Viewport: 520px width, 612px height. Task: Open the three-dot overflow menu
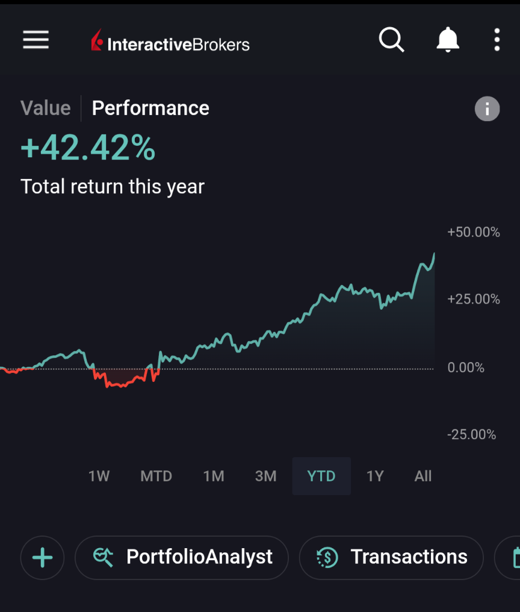pos(497,40)
